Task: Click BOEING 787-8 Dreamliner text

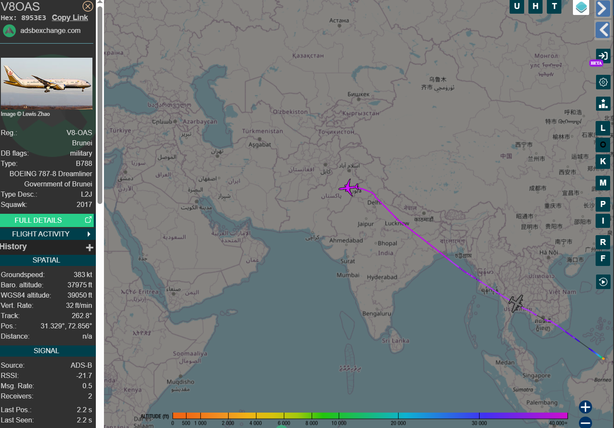Action: pyautogui.click(x=51, y=174)
